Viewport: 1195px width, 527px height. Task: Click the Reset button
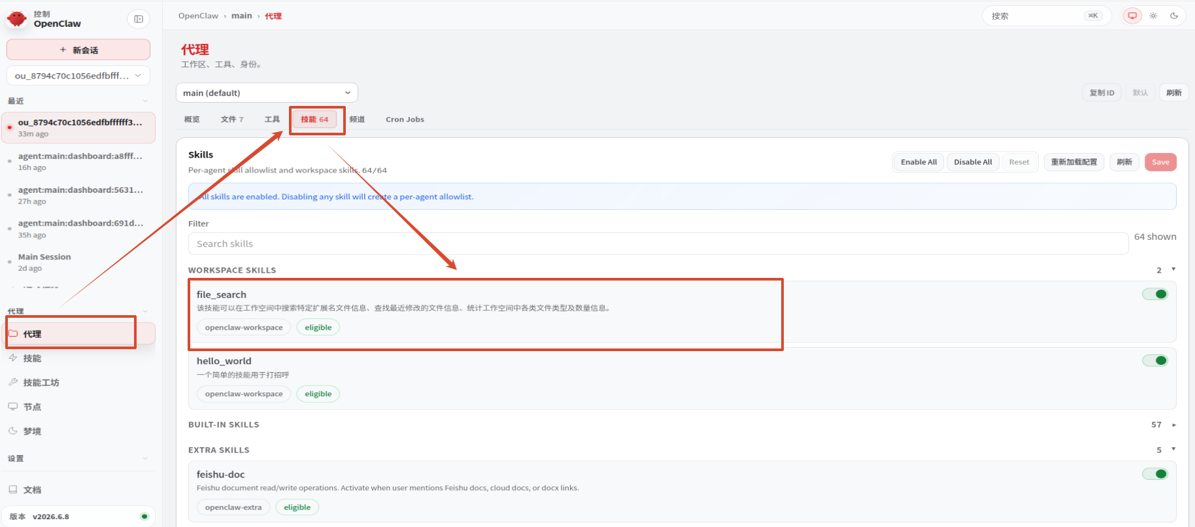point(1019,162)
